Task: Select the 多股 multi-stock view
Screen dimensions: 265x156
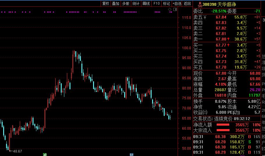Action: 126,3
